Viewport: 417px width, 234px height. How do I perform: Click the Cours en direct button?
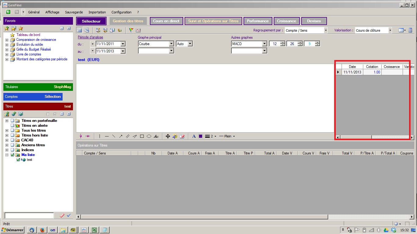coord(166,21)
